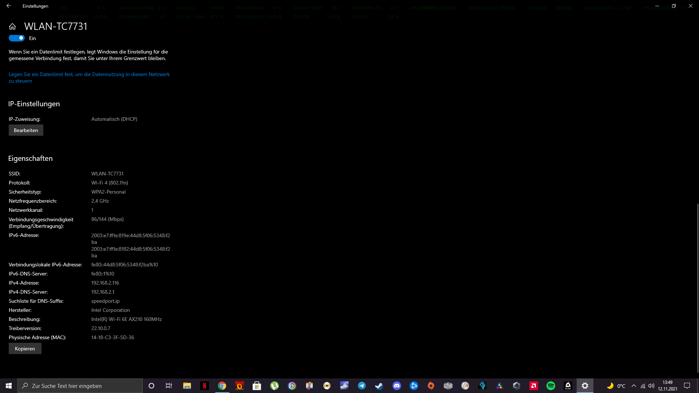Open the volume control in system tray
699x393 pixels.
pyautogui.click(x=651, y=386)
